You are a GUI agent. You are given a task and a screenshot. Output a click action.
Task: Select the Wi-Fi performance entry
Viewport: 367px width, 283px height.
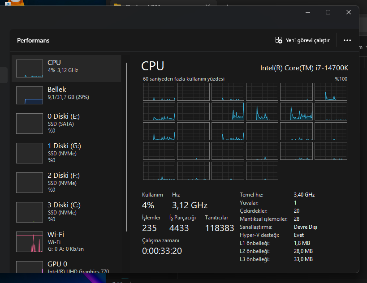[x=66, y=242]
